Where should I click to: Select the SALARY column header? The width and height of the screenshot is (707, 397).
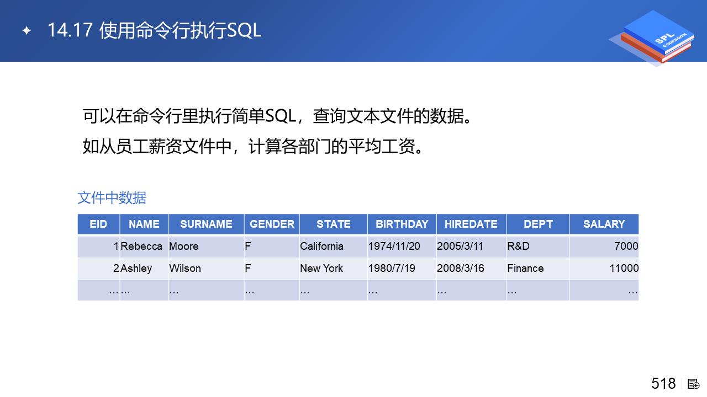point(604,224)
